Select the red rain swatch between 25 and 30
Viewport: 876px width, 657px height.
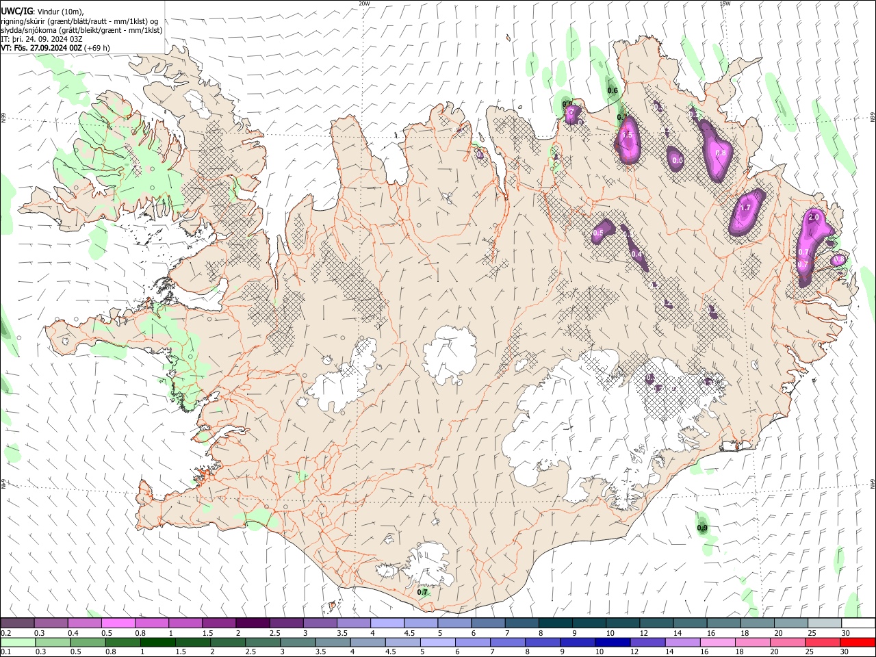pyautogui.click(x=821, y=642)
